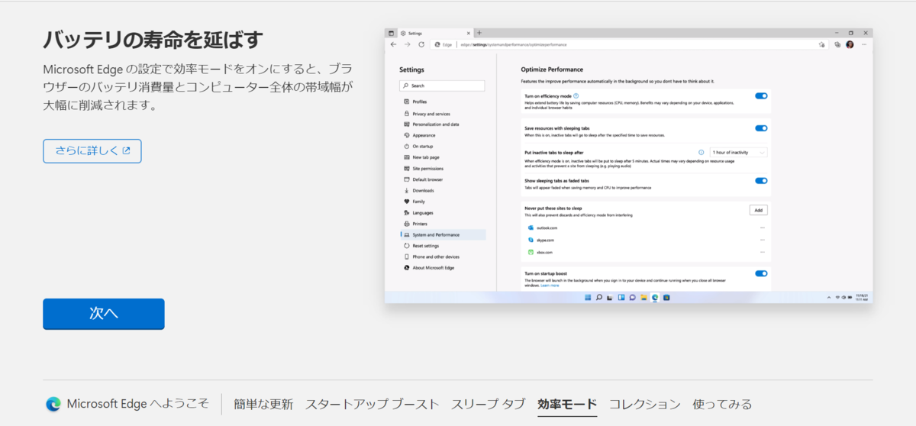Toggle efficiency mode switch in Settings preview
This screenshot has height=426, width=916.
click(761, 96)
